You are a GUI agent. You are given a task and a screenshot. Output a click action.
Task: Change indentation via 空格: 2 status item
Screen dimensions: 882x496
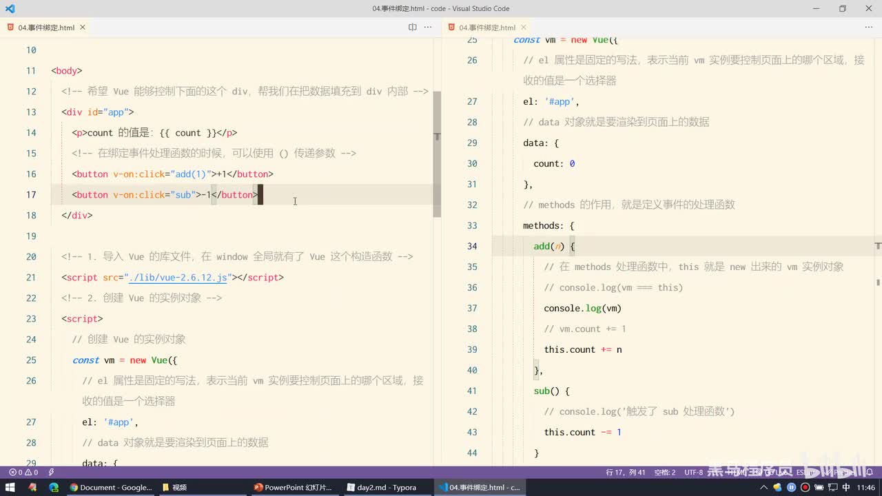(x=665, y=472)
